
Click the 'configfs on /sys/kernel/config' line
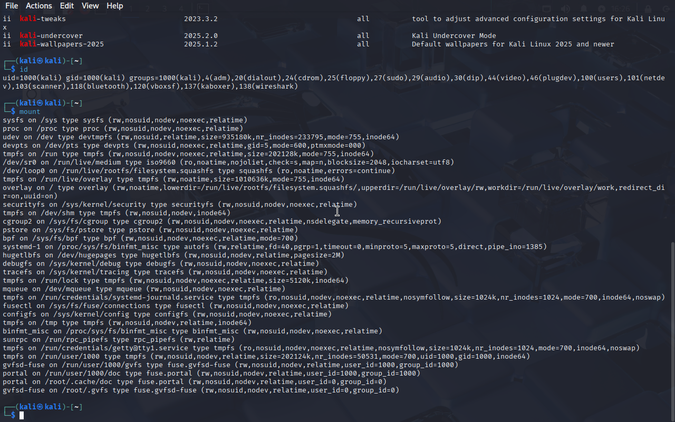[x=167, y=314]
